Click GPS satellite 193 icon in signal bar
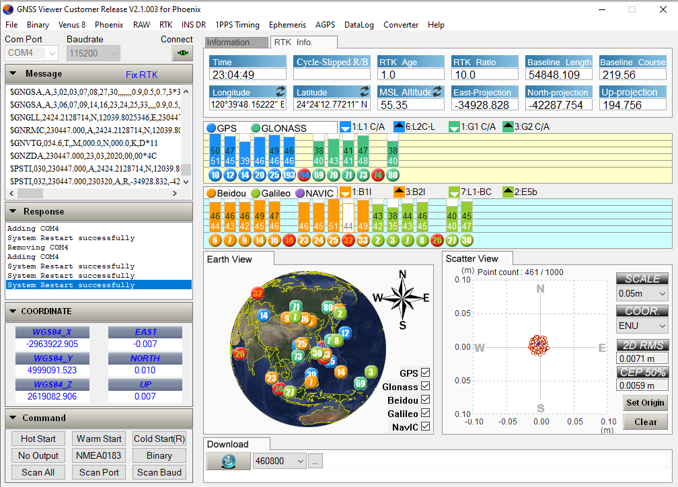This screenshot has height=487, width=678. [289, 175]
